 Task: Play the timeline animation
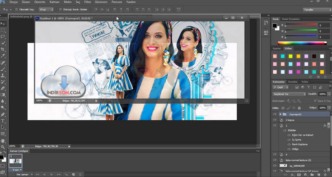point(51,174)
